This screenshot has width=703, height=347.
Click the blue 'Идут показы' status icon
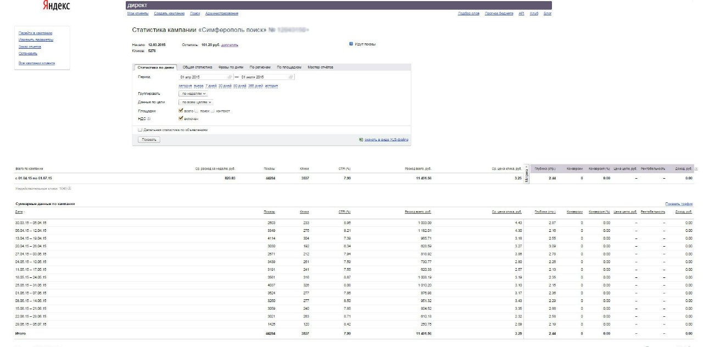(x=351, y=44)
